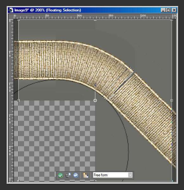Click the application icon in title bar
This screenshot has width=184, height=190.
coord(11,10)
